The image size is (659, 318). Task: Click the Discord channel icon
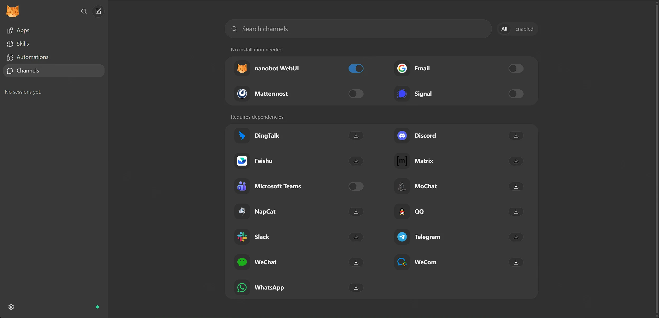pos(402,136)
